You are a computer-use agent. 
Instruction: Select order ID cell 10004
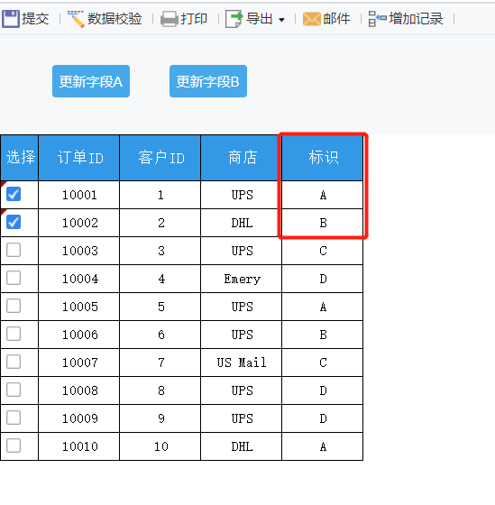tap(79, 279)
